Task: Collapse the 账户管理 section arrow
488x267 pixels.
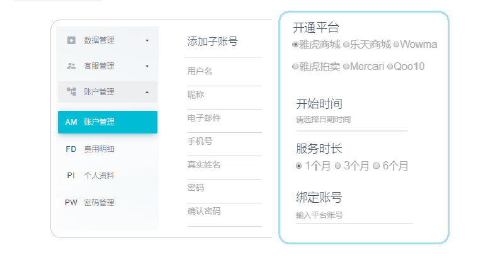Action: click(x=147, y=92)
